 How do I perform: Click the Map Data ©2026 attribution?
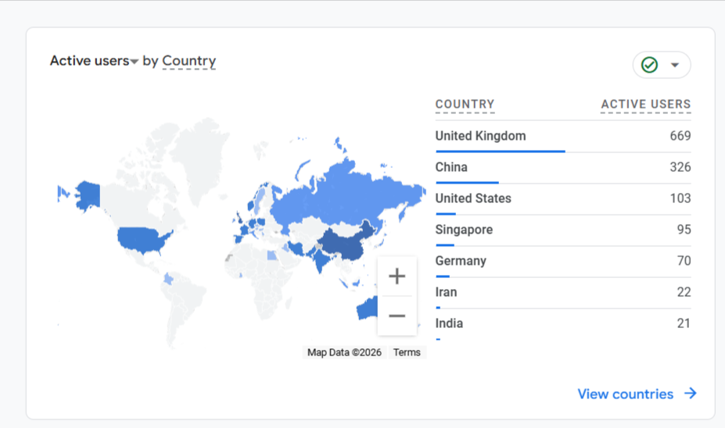click(344, 352)
